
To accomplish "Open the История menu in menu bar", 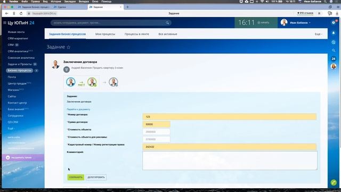I will (x=56, y=1).
